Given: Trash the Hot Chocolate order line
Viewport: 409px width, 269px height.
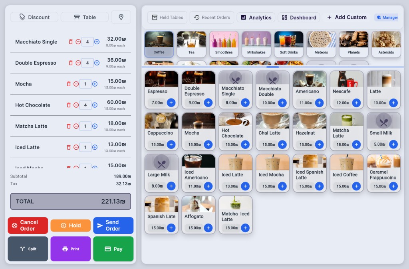Looking at the screenshot, I should (69, 105).
